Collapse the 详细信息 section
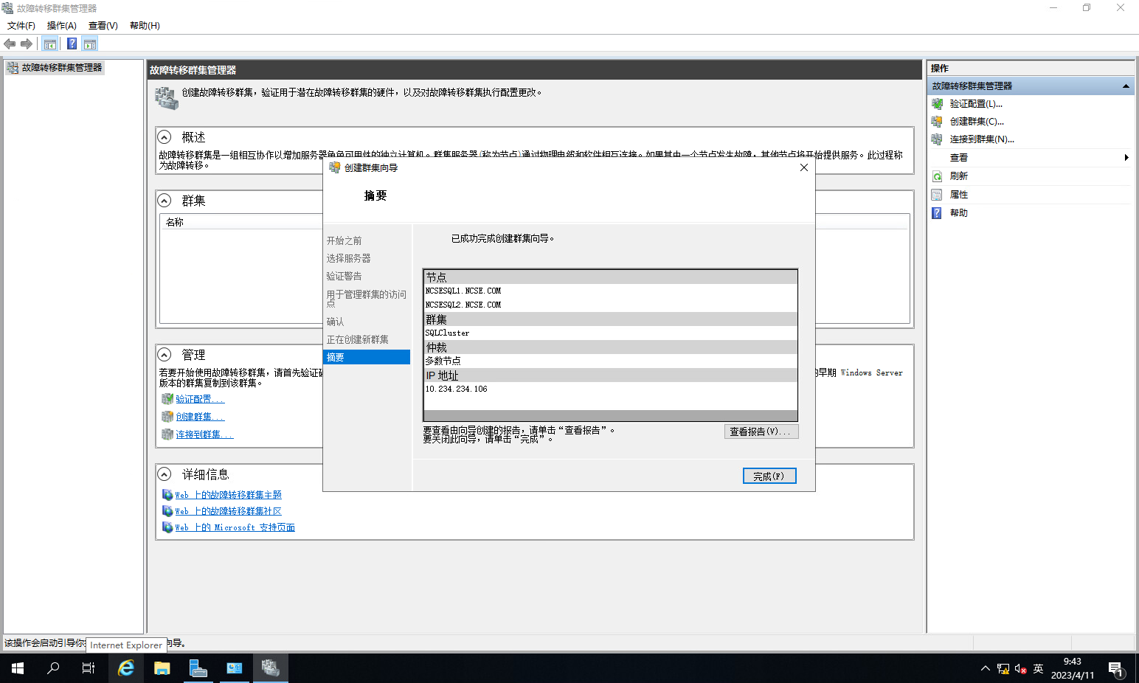Image resolution: width=1139 pixels, height=683 pixels. point(165,474)
